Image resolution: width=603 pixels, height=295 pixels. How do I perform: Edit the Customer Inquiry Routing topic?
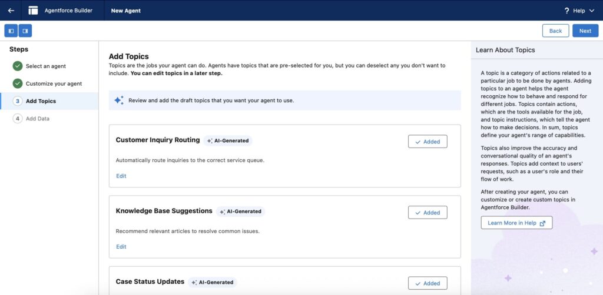[121, 176]
